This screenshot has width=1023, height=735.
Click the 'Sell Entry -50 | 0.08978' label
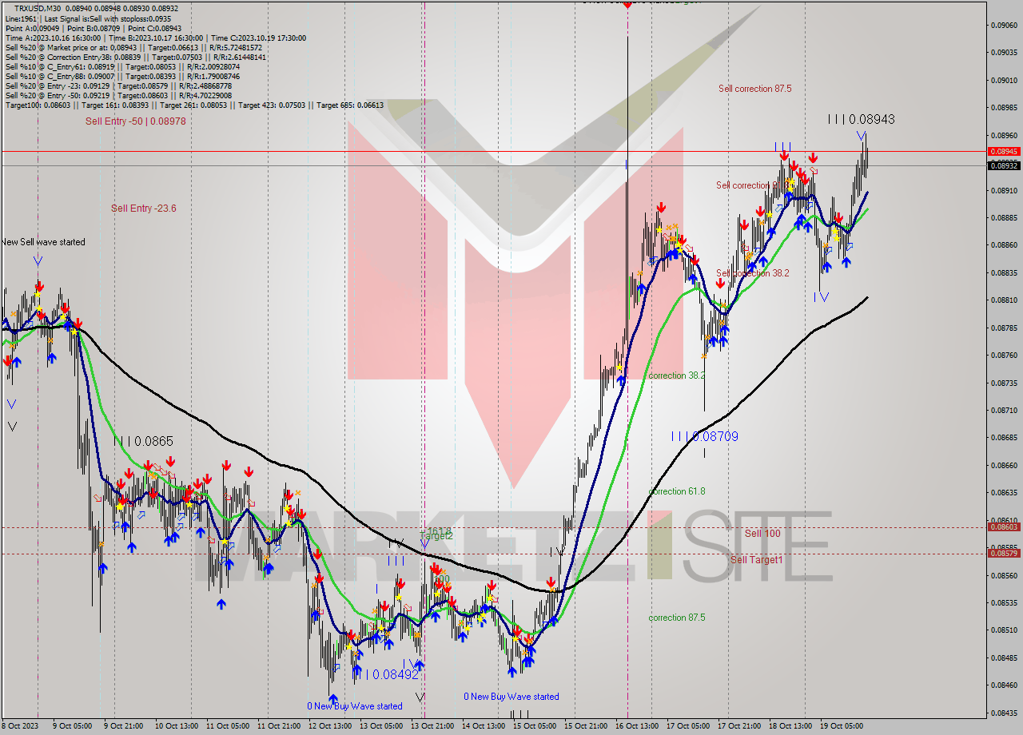[136, 121]
